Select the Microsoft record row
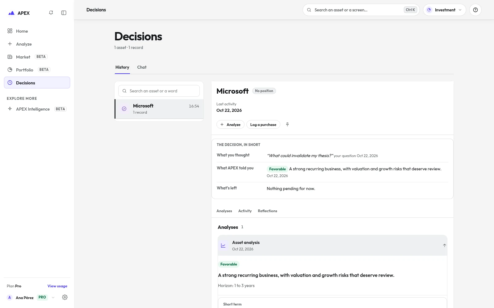 coord(159,109)
